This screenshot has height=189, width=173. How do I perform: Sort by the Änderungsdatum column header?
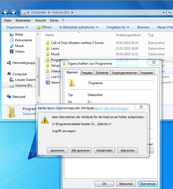tap(128, 35)
